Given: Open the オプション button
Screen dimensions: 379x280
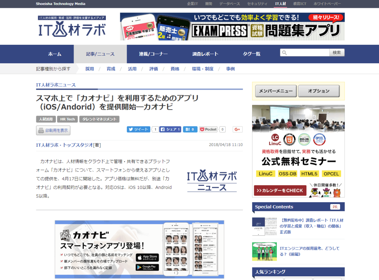Looking at the screenshot, I should 319,91.
